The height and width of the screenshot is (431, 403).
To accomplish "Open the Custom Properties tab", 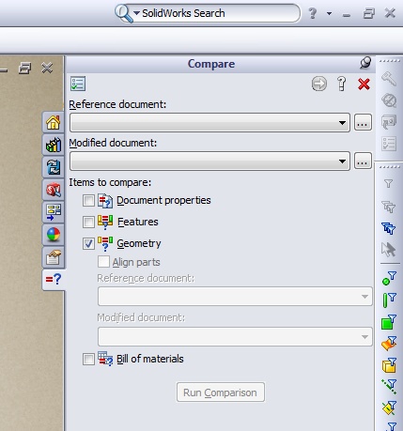I will [x=54, y=257].
